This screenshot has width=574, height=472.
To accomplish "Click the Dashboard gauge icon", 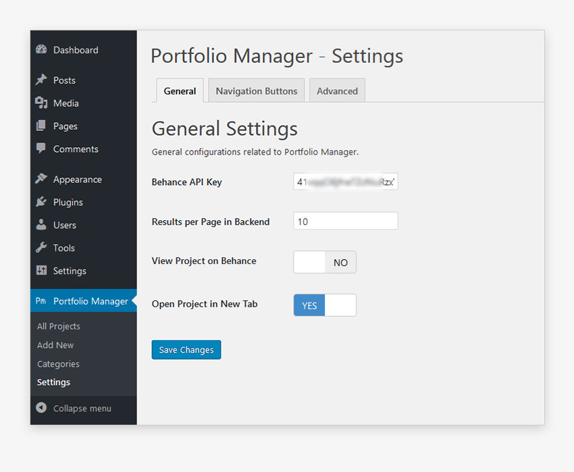I will pos(41,50).
